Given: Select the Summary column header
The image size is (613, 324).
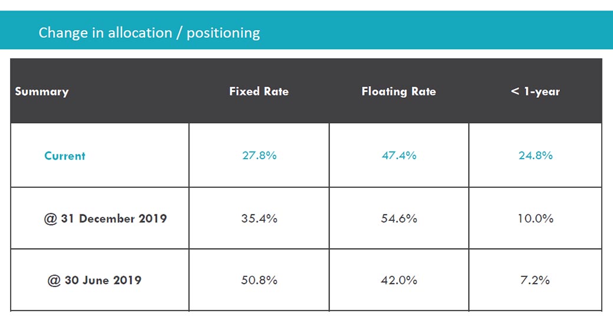Looking at the screenshot, I should click(42, 91).
